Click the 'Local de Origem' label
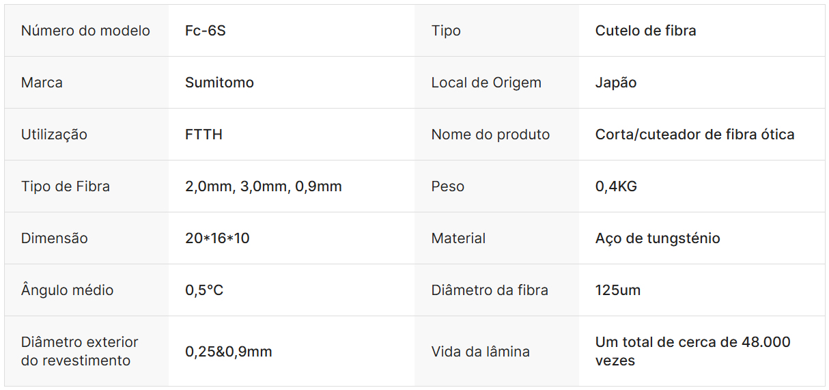The image size is (829, 390). coord(486,83)
